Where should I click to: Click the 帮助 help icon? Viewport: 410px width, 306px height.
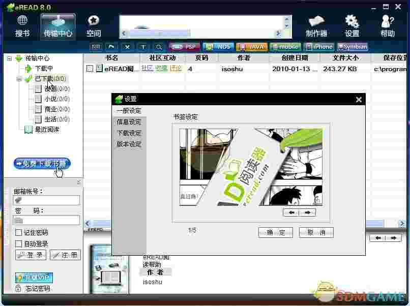point(388,26)
